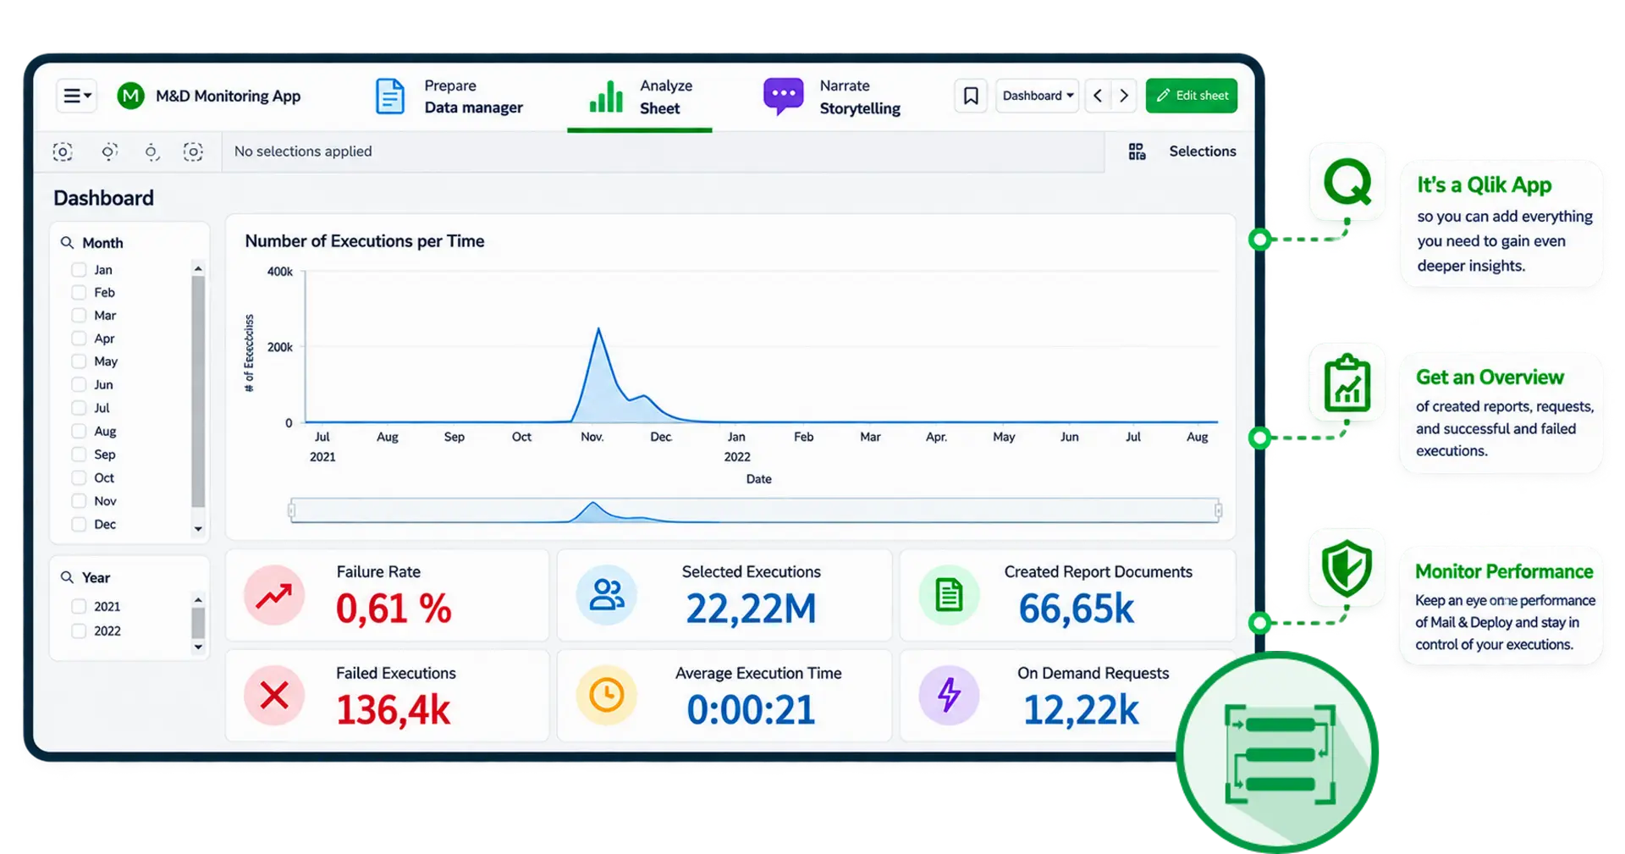Click the green M app logo
This screenshot has width=1625, height=854.
tap(130, 96)
